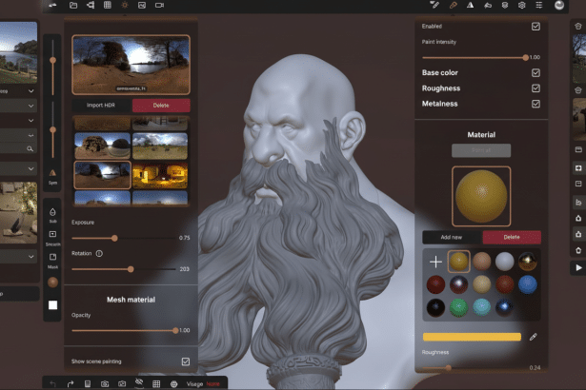Viewport: 586px width, 390px height.
Task: Click the Redo arrow
Action: click(x=70, y=383)
